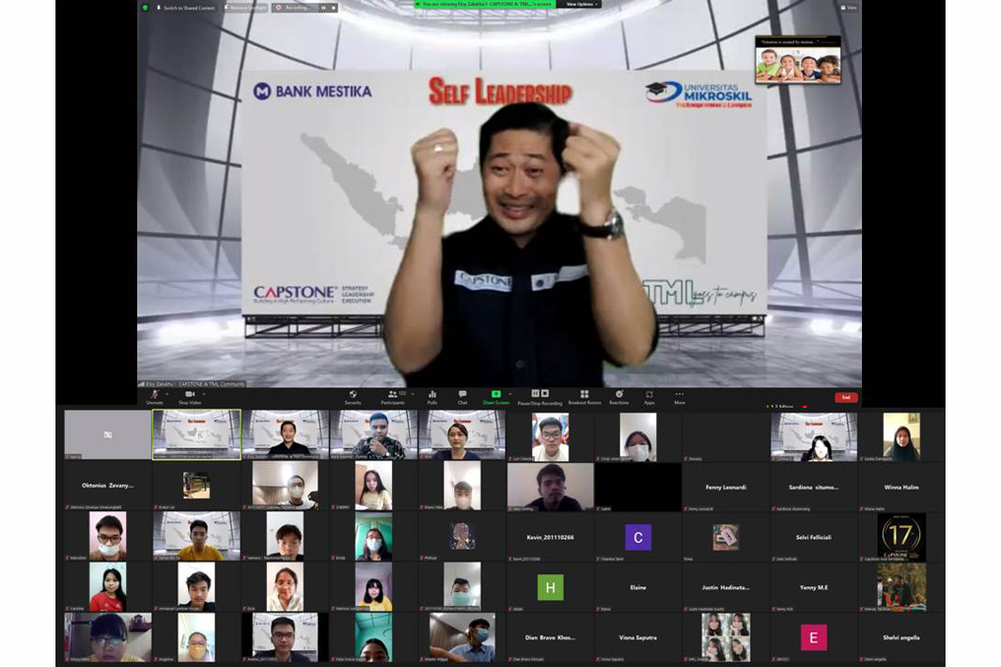Select the Justin Hadinata... participant tile

(x=726, y=587)
